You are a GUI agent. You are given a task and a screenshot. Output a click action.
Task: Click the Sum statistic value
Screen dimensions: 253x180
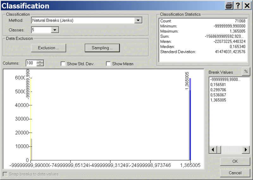pyautogui.click(x=224, y=36)
